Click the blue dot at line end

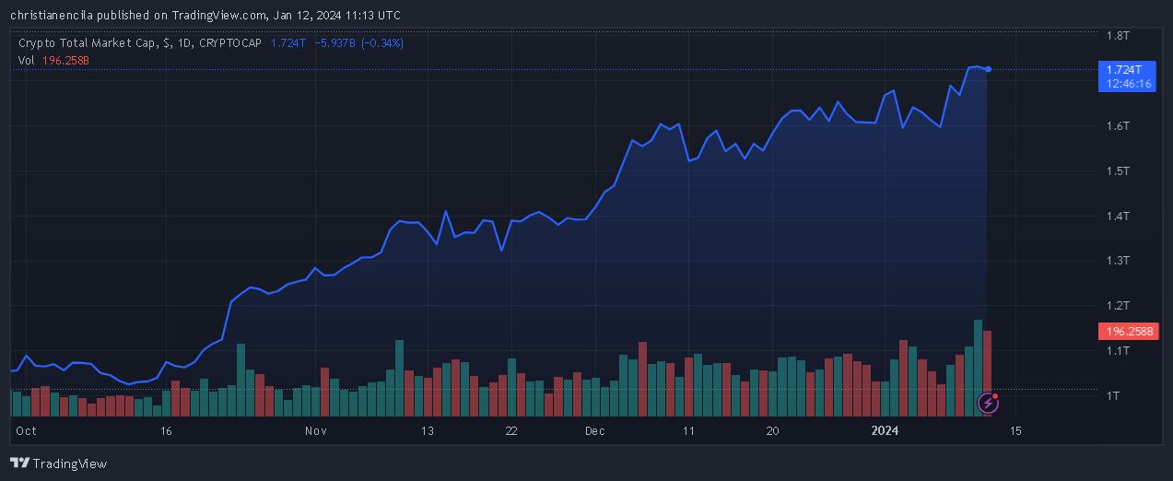coord(989,69)
